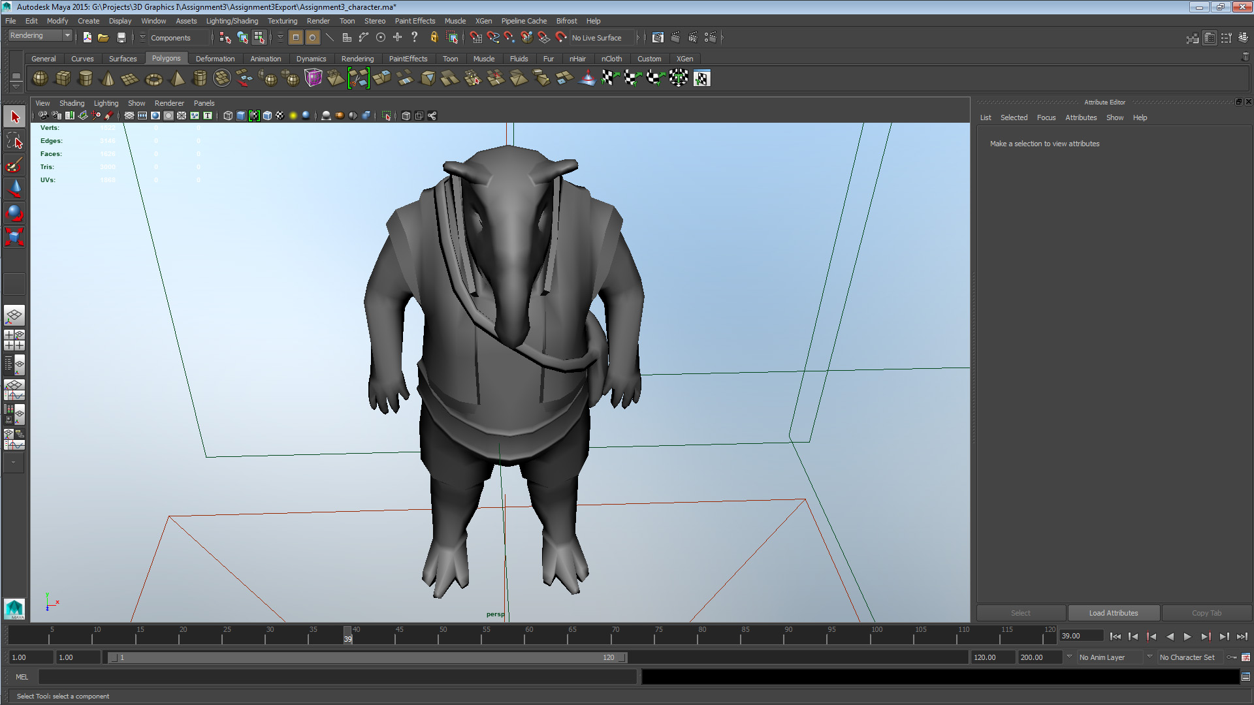
Task: Click inside the MEL command line field
Action: point(327,677)
